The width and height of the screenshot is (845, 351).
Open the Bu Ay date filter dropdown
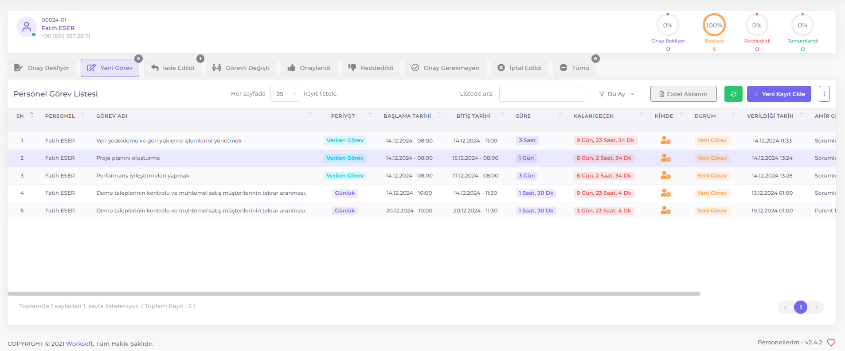pos(617,94)
